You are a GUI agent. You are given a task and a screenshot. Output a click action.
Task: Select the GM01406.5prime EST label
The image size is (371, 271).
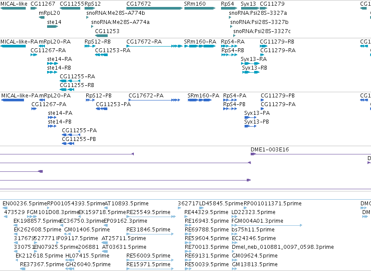pos(87,230)
